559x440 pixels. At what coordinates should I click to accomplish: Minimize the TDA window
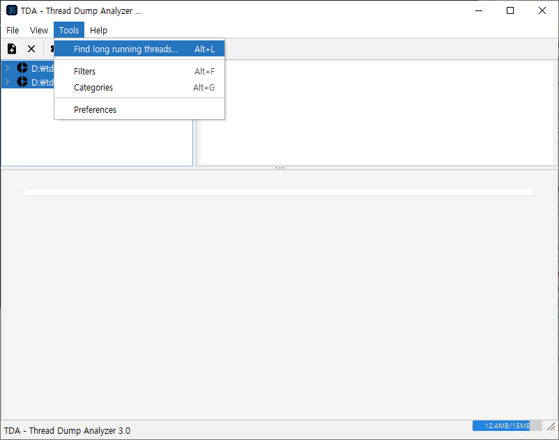[478, 11]
